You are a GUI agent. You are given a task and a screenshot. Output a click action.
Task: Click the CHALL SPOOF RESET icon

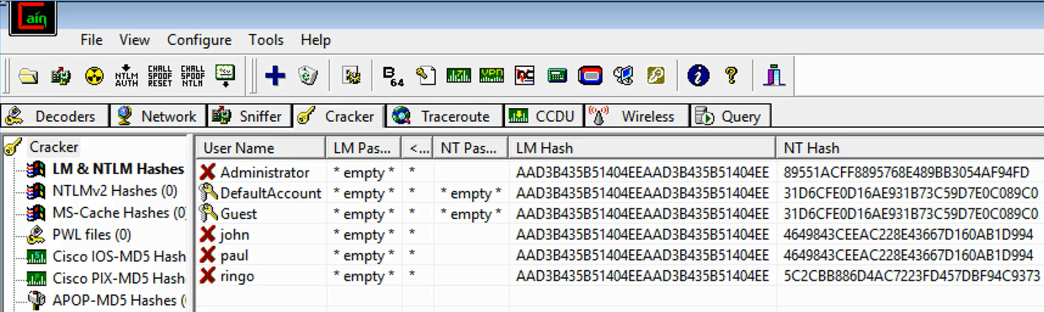click(x=160, y=75)
